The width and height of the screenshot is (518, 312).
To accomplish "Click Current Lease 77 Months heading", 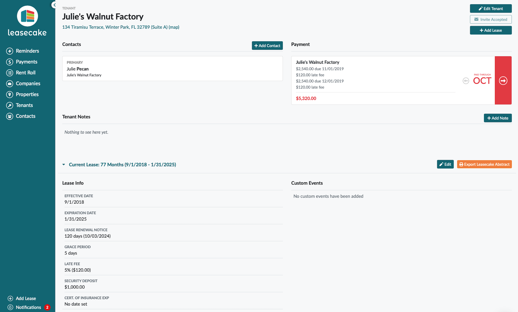I will pos(122,165).
